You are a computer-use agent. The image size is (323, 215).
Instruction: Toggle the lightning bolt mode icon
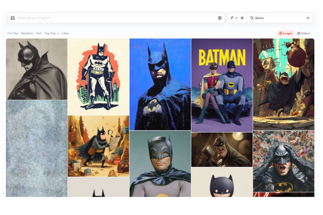[x=242, y=18]
